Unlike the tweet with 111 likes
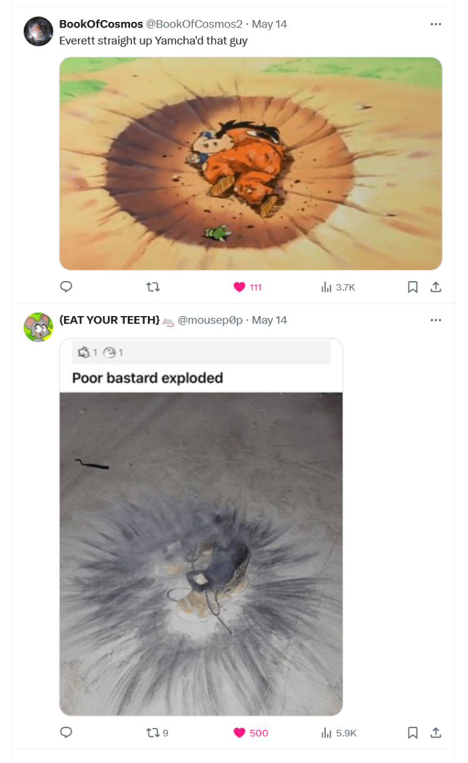 click(240, 287)
